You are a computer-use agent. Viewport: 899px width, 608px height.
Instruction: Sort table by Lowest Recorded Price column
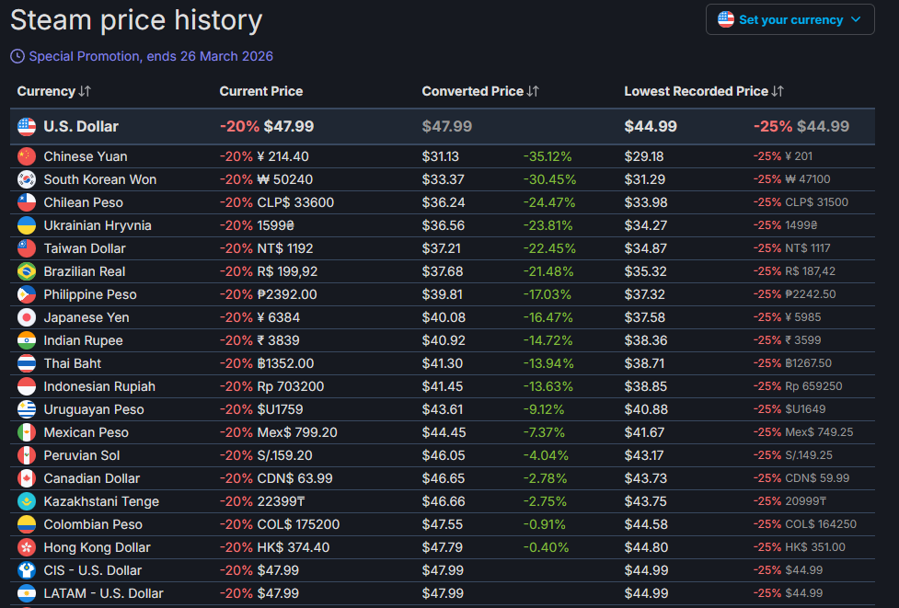coord(704,91)
